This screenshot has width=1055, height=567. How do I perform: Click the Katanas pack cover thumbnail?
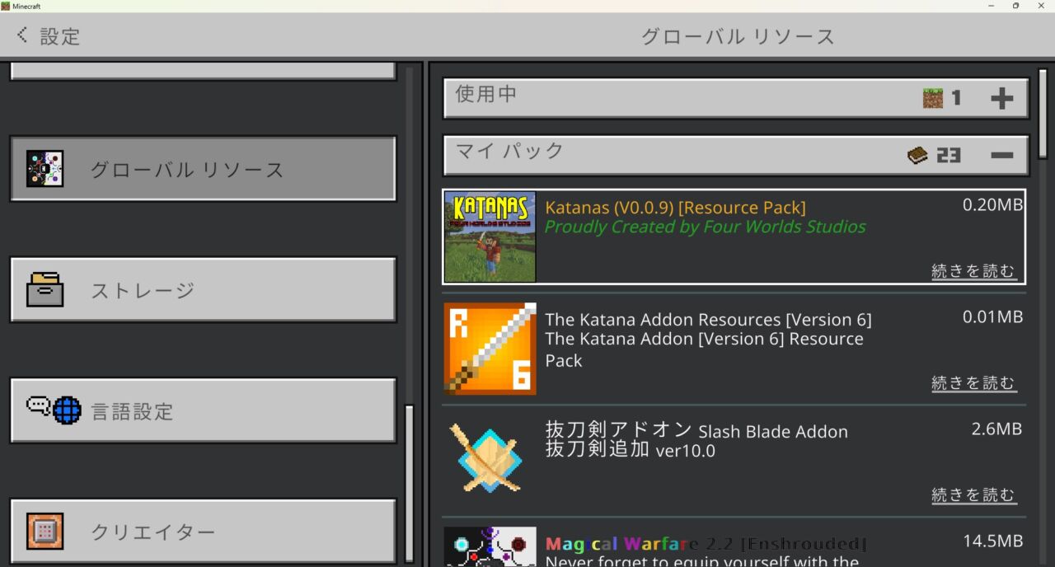[x=490, y=236]
